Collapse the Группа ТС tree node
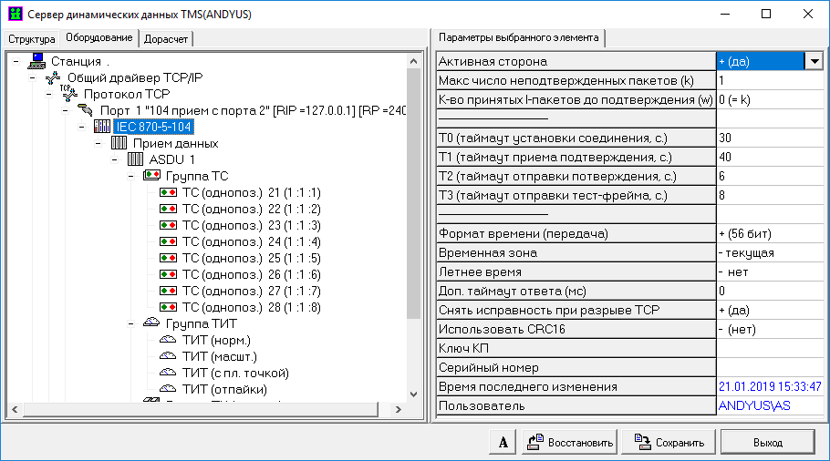 click(130, 176)
